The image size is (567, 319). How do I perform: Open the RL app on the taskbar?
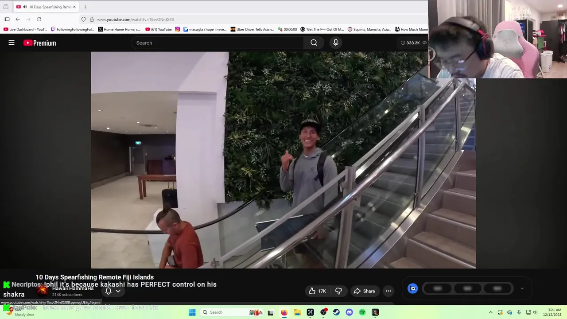coord(375,312)
